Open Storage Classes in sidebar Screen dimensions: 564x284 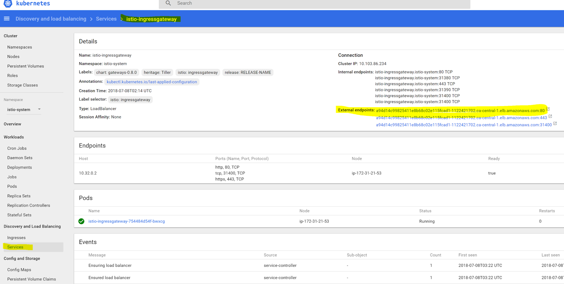(x=23, y=85)
